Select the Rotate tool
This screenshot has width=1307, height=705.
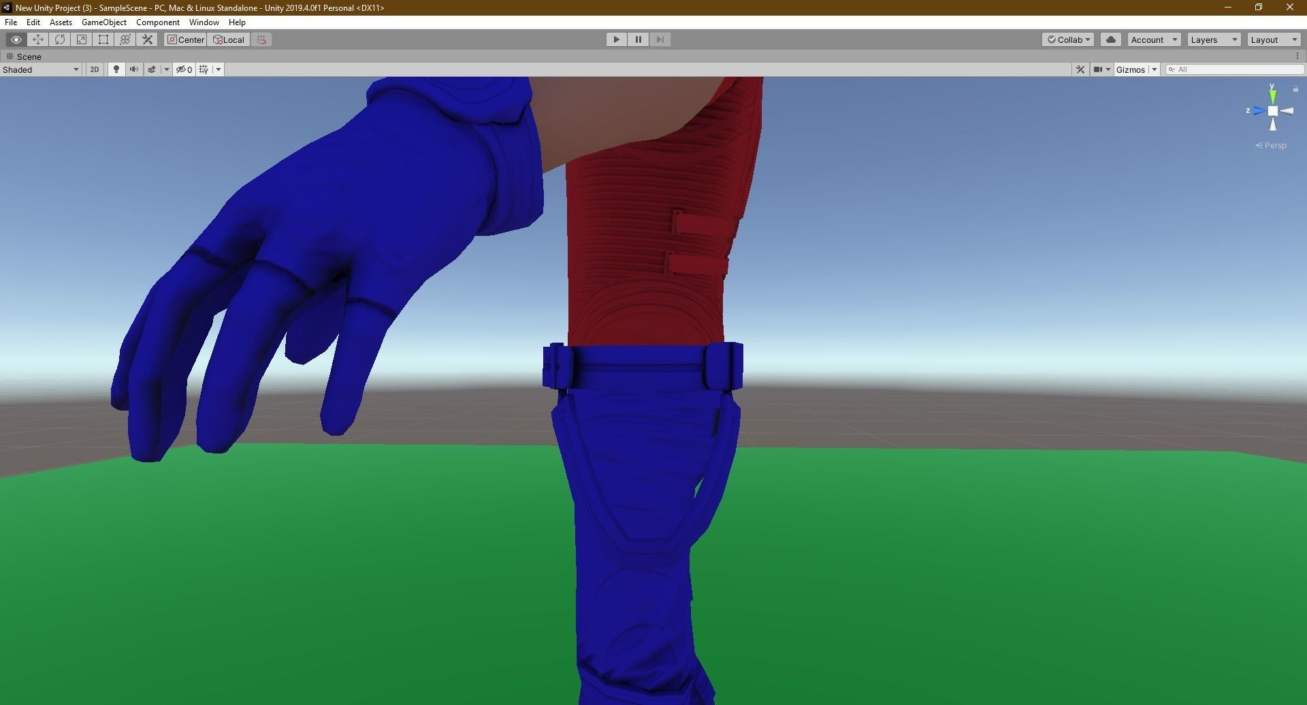click(x=60, y=39)
